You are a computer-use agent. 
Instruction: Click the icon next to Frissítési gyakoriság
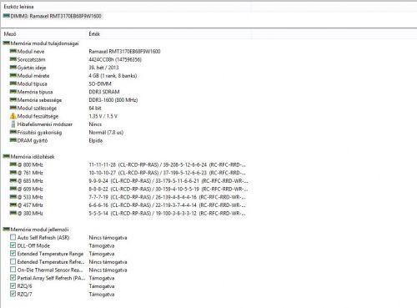click(13, 132)
